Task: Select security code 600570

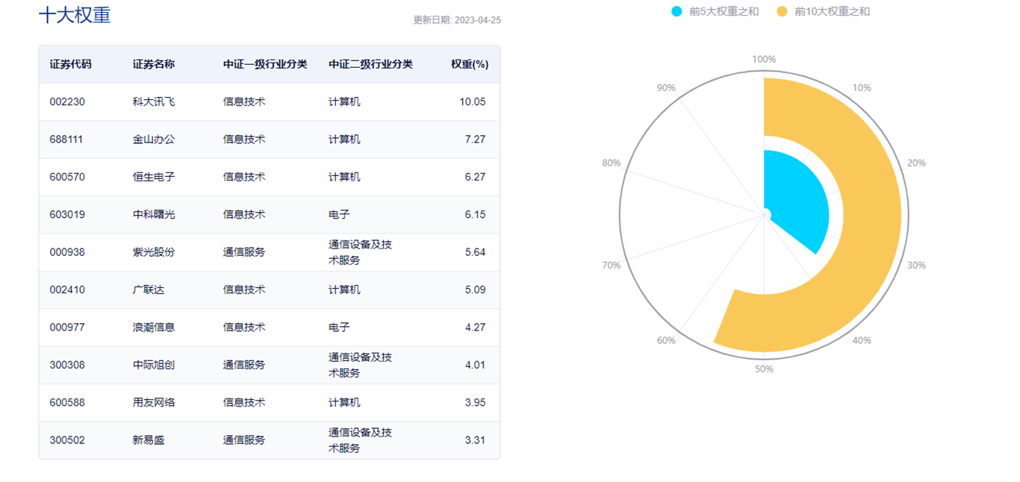Action: pyautogui.click(x=67, y=177)
